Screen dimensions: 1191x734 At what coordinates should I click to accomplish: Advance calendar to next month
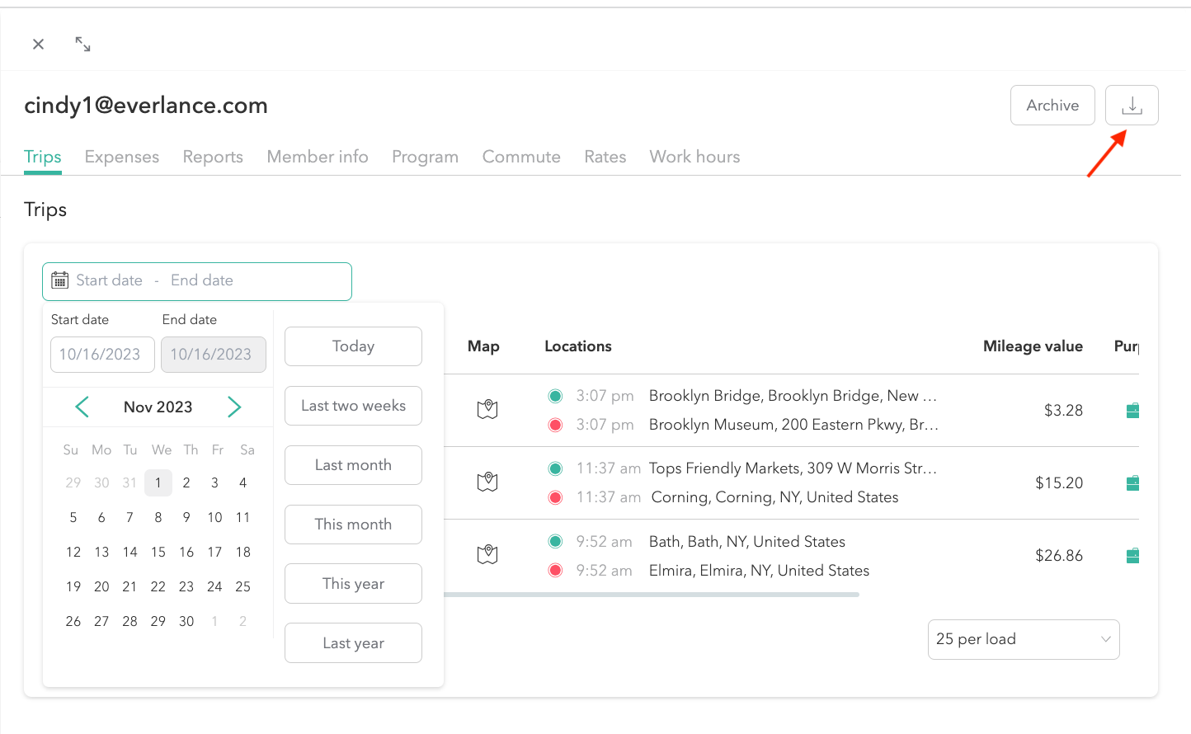pyautogui.click(x=234, y=407)
